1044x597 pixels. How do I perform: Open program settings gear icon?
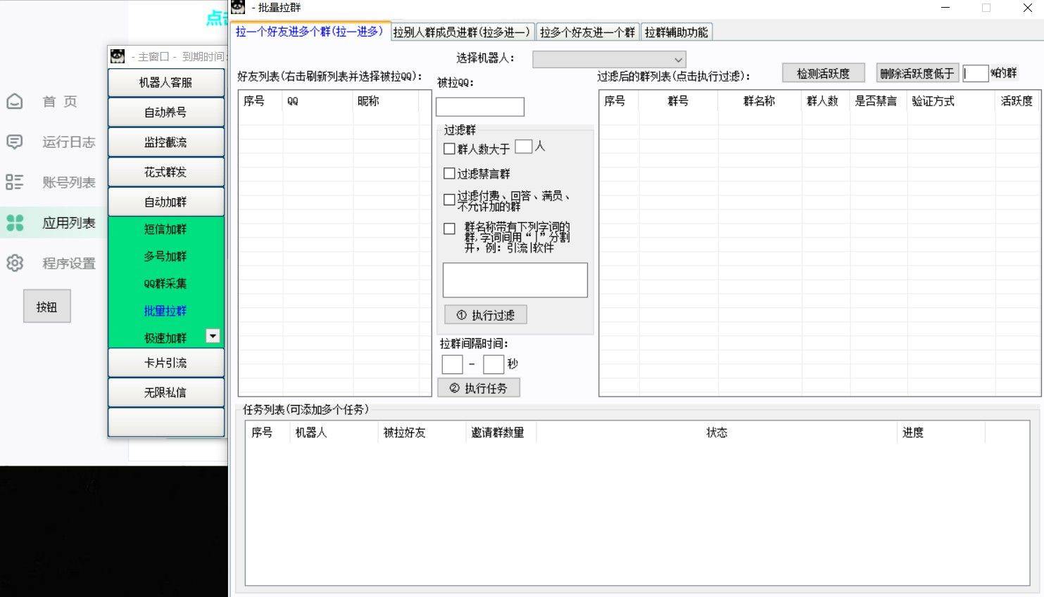(15, 263)
